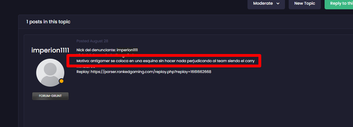Click the word 'carry' in the Motivo line
Image resolution: width=353 pixels, height=127 pixels.
tap(250, 61)
